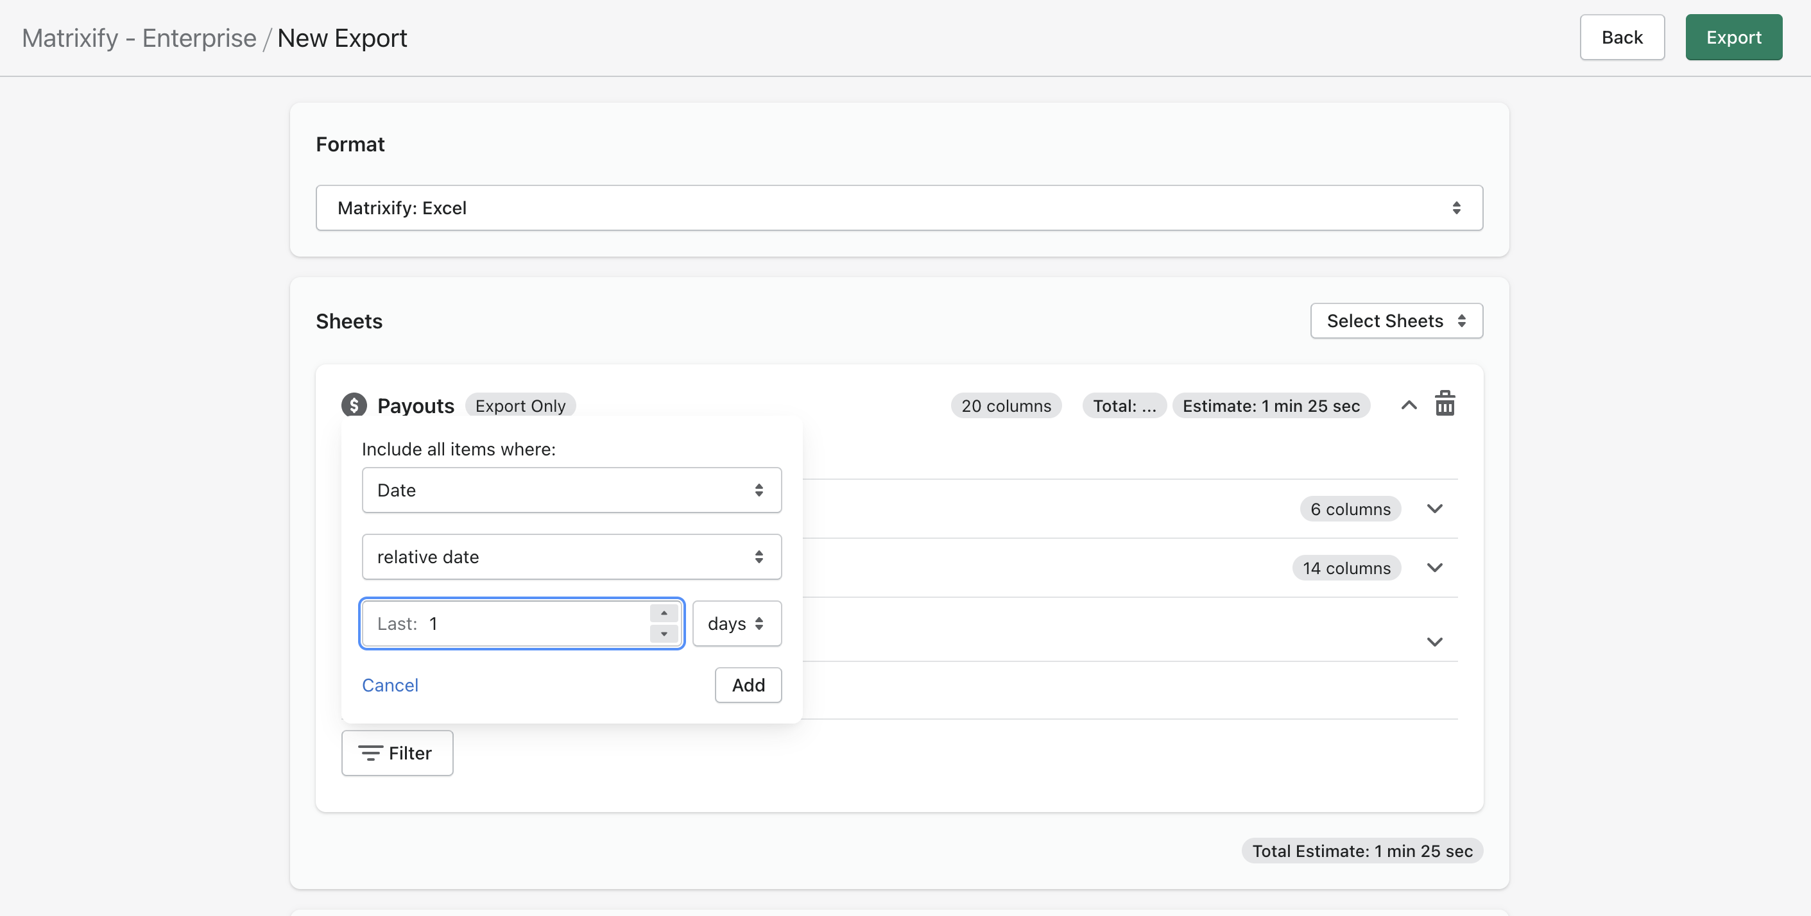Go to Matrixify - Enterprise breadcrumb
The image size is (1811, 916).
point(139,38)
